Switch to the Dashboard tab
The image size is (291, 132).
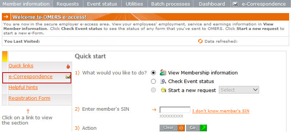[x=212, y=4]
